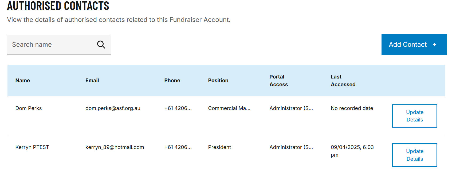
Task: Click the Last Accessed column header
Action: pos(343,81)
